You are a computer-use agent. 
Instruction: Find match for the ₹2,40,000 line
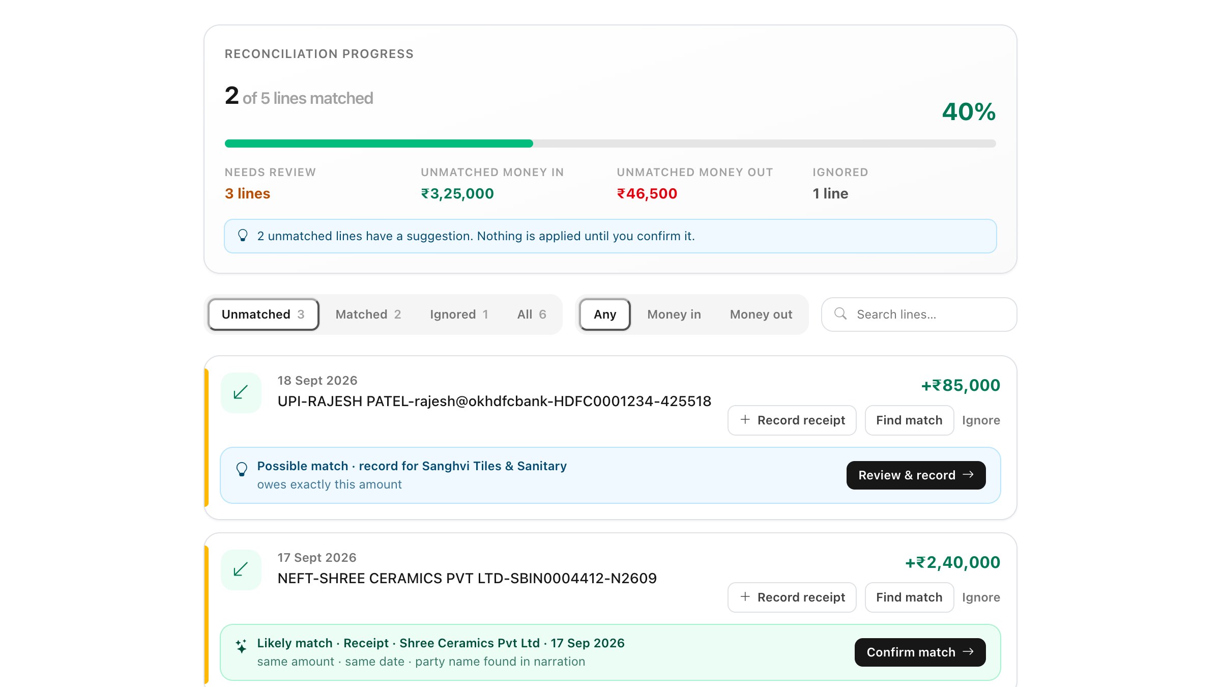[909, 597]
